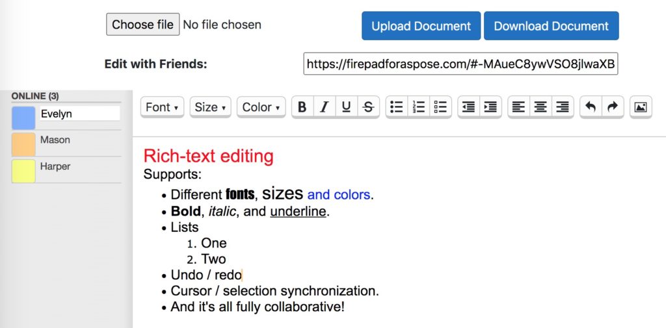Click the insert image icon
Screen dimensions: 666x328
[x=641, y=107]
